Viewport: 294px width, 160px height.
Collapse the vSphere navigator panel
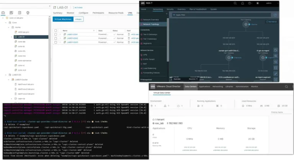[x=50, y=6]
